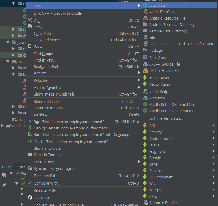The width and height of the screenshot is (218, 206).
Task: Select Find Usages menu entry
Action: point(84,54)
